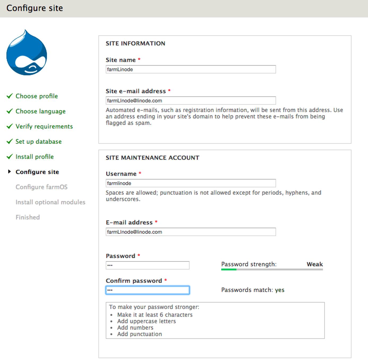Click the green checkmark beside Choose profile

(10, 96)
